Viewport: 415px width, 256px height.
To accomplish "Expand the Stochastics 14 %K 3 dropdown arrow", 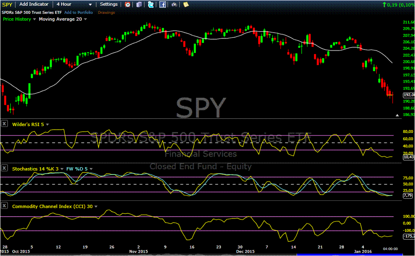I will click(62, 169).
